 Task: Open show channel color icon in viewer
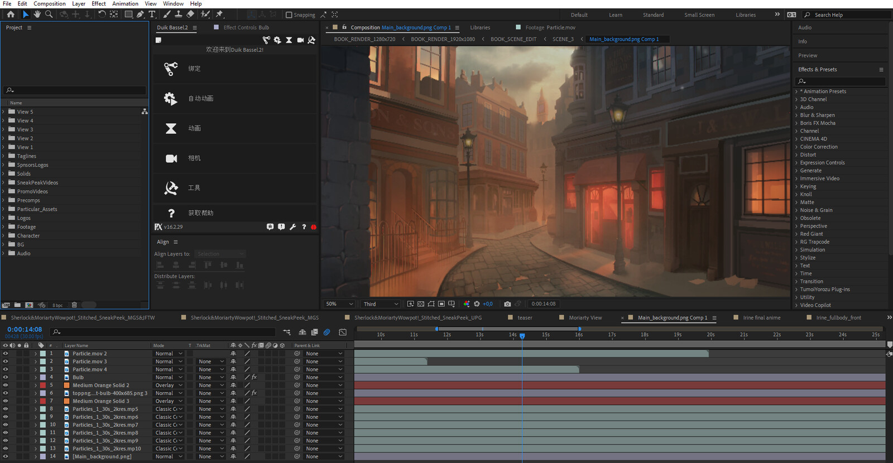click(x=467, y=304)
